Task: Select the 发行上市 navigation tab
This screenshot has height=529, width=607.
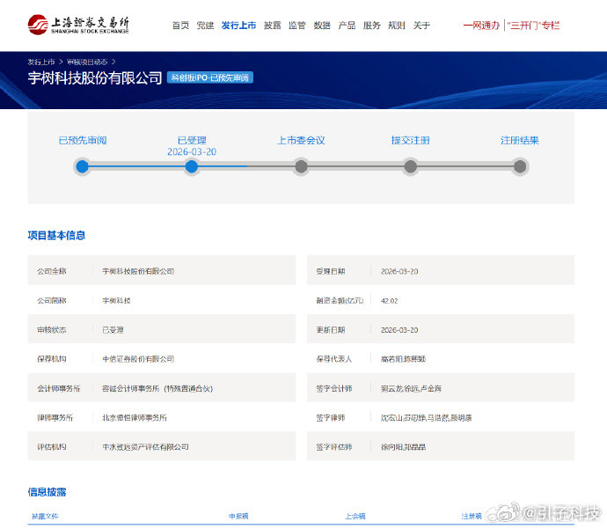Action: click(239, 26)
